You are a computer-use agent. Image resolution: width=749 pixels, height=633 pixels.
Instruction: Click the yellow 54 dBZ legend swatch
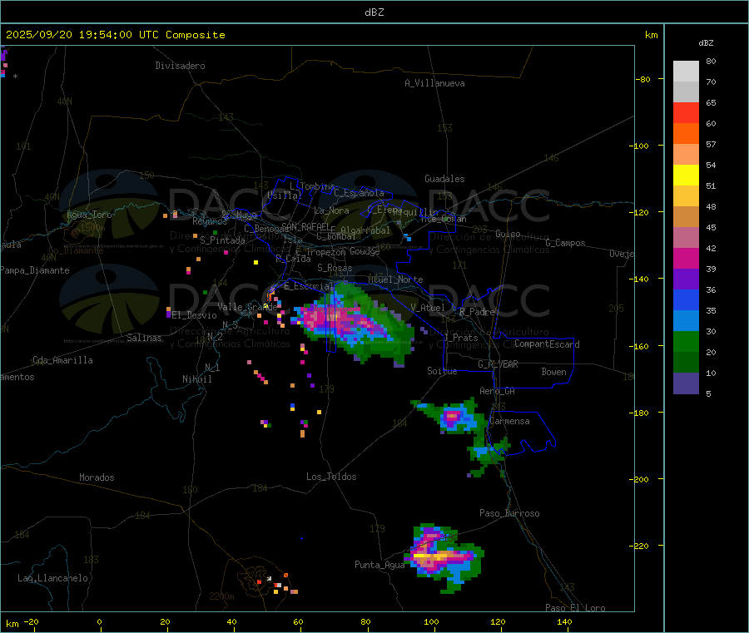click(686, 176)
